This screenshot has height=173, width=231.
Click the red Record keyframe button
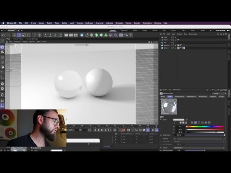point(124,130)
